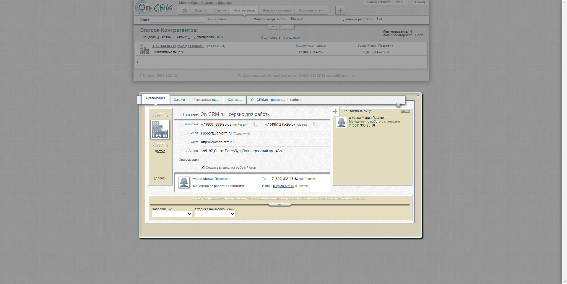Screen dimensions: 567x284
Task: Click building icon in counterparty list row
Action: [144, 49]
